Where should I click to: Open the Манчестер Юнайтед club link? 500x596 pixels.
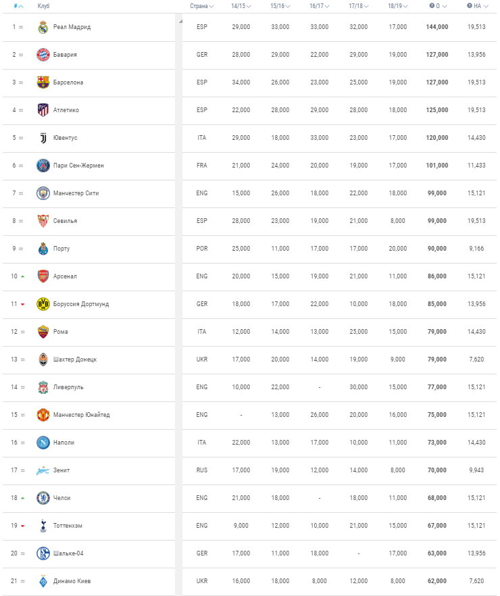81,415
